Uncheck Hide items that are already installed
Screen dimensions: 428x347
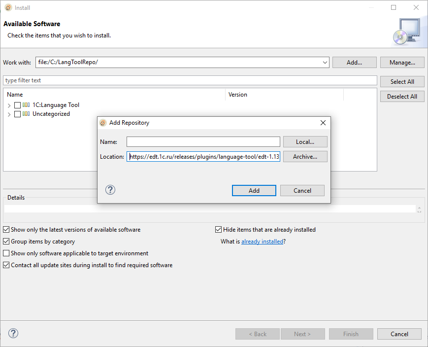(x=219, y=230)
